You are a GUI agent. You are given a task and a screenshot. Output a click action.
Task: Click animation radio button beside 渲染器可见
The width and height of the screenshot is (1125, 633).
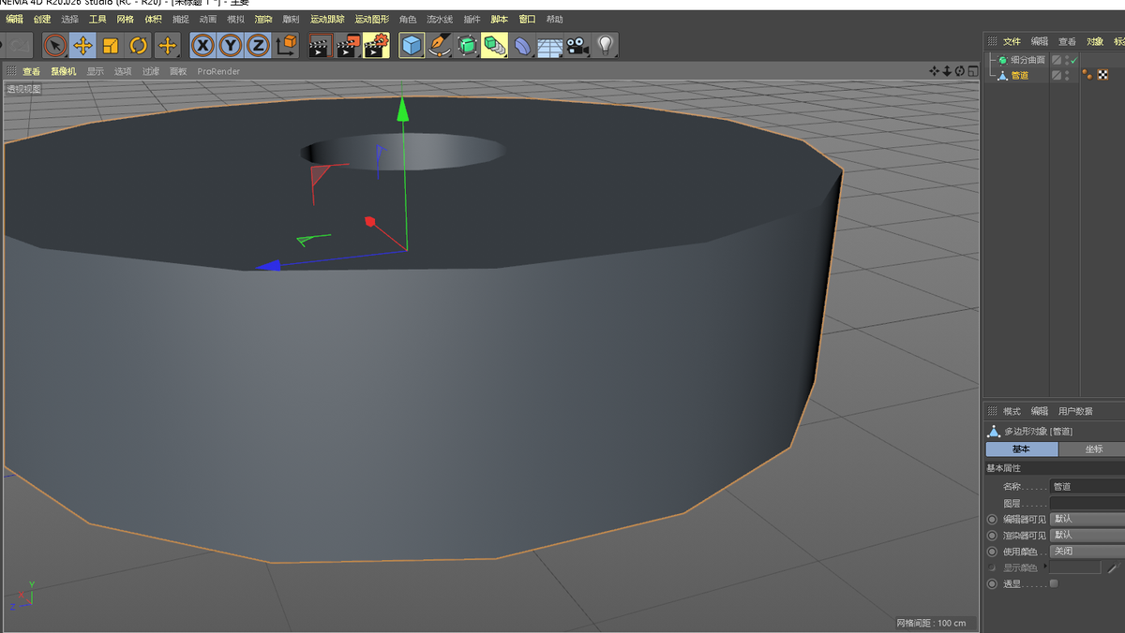pos(992,536)
